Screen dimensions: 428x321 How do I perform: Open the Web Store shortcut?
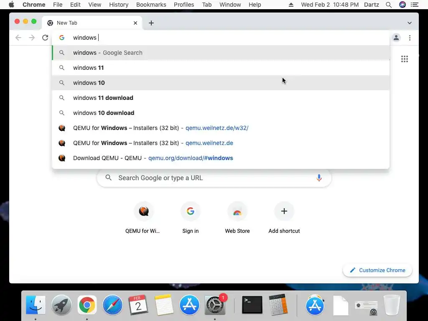tap(237, 217)
